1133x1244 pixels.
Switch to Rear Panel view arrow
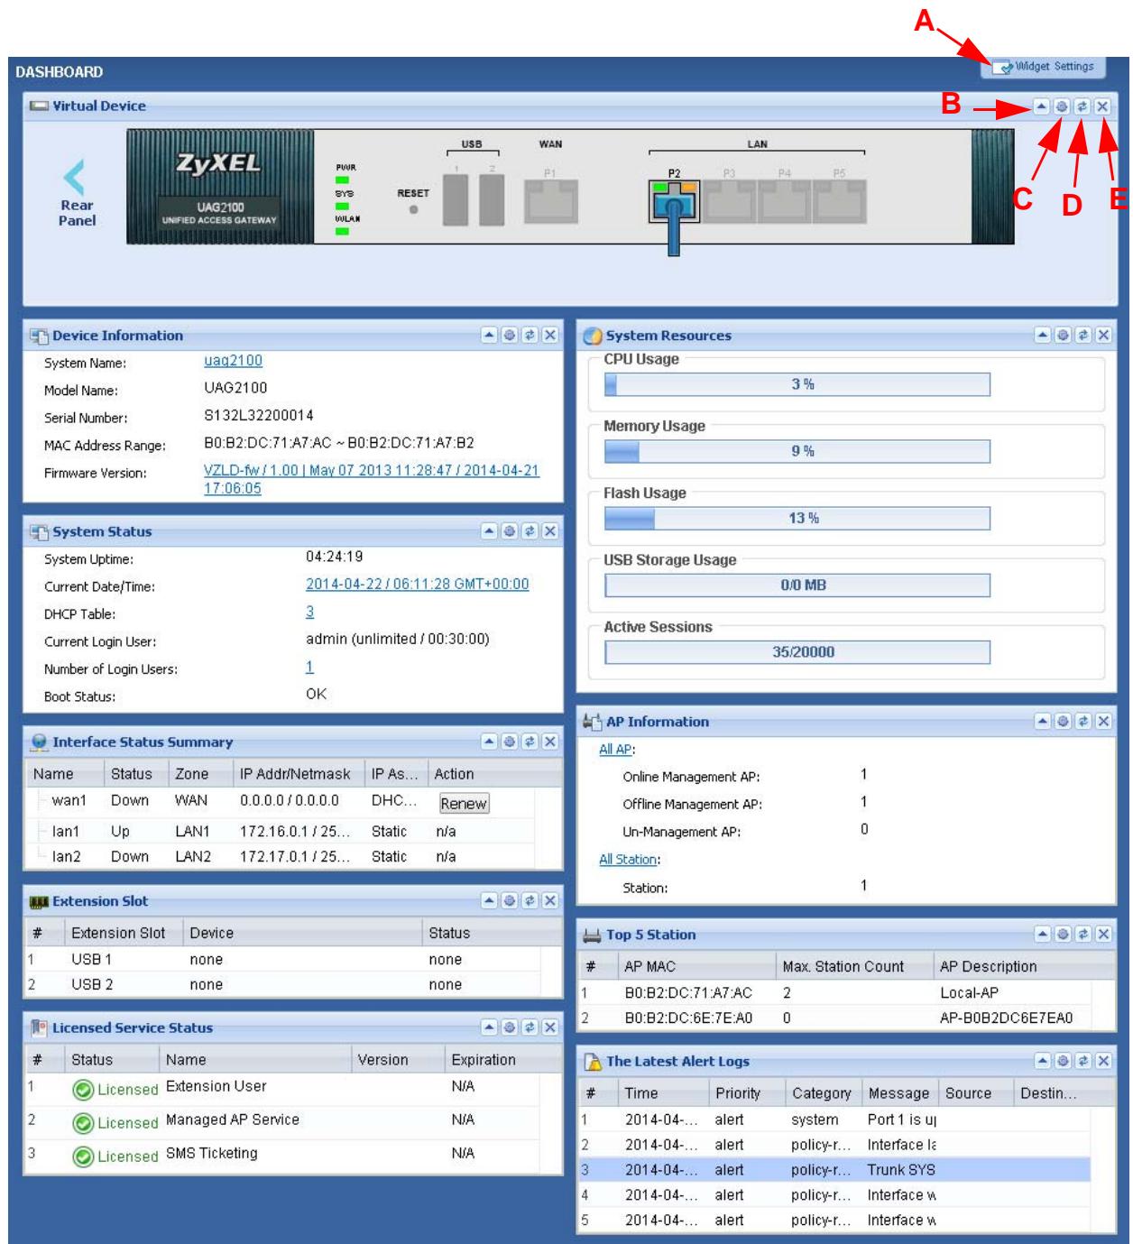[x=76, y=177]
